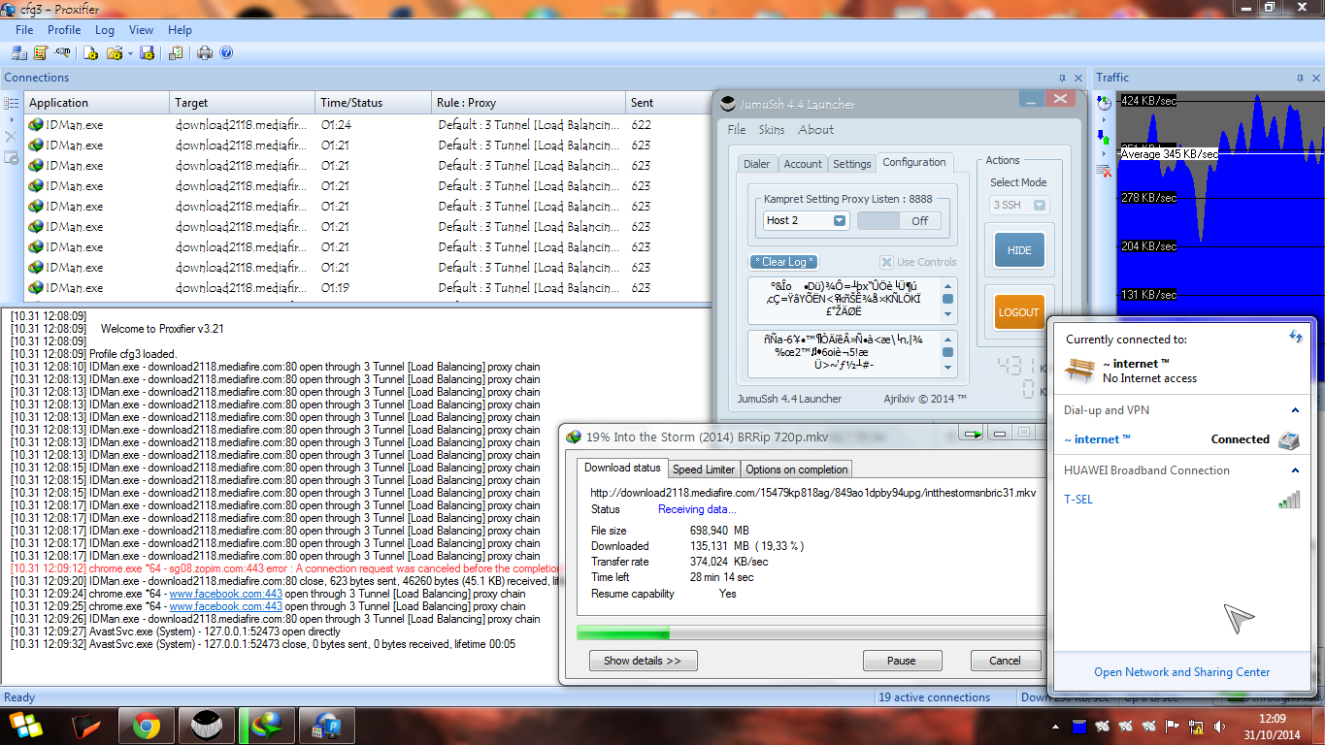
Task: Open the Skins menu in JumuSsh
Action: click(x=772, y=129)
